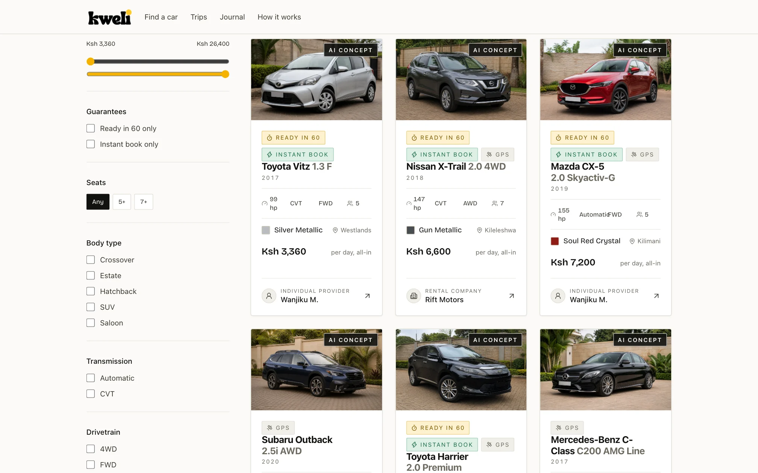758x473 pixels.
Task: Click Toyota Vitz provider person avatar icon
Action: coord(269,296)
